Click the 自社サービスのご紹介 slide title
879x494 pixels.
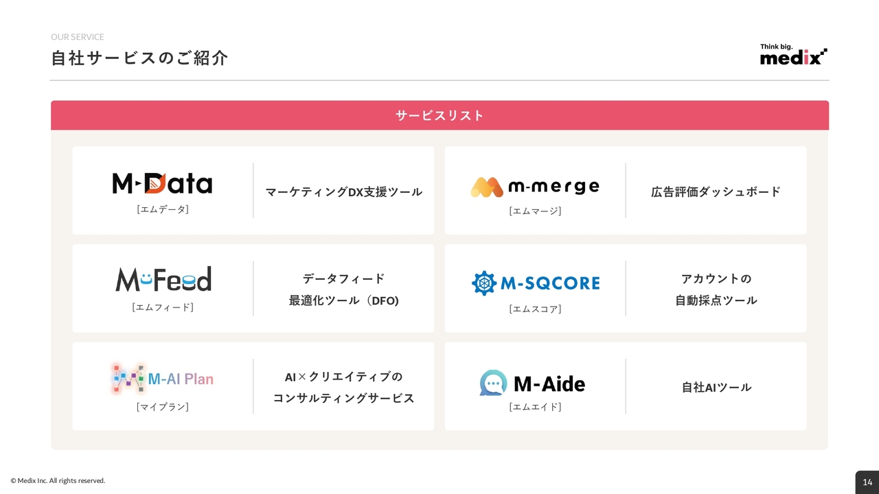(x=139, y=58)
